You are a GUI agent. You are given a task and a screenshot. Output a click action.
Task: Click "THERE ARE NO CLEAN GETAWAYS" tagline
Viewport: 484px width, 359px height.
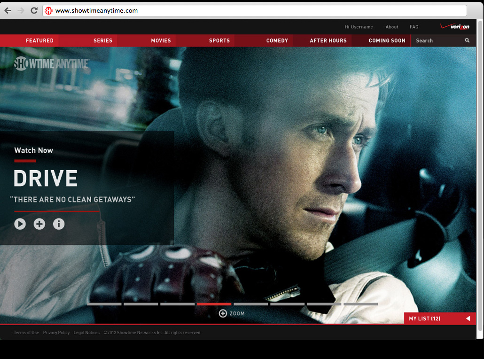click(x=72, y=199)
